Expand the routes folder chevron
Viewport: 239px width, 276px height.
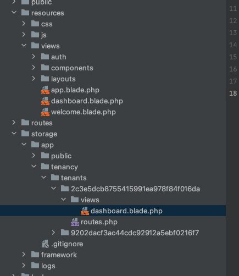[14, 123]
